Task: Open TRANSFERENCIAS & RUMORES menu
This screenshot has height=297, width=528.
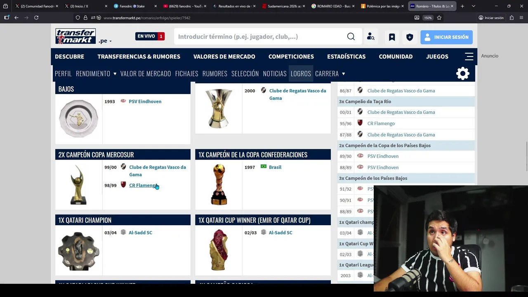Action: 139,57
